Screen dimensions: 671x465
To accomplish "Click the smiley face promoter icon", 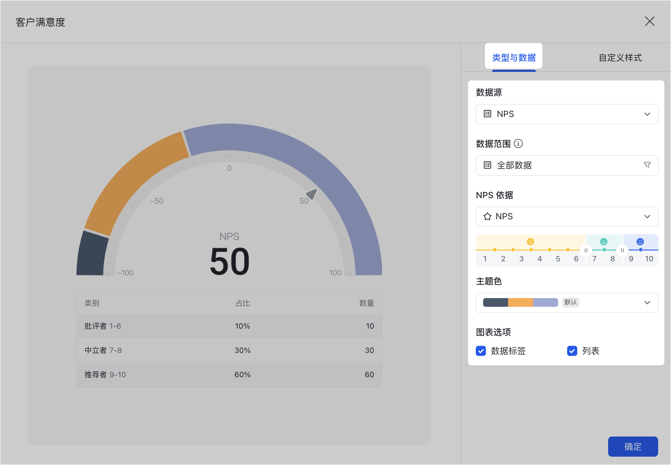I will pyautogui.click(x=640, y=242).
